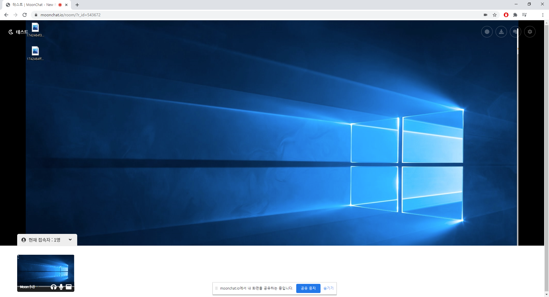Screen dimensions: 549x297
Task: Click the room title 테스트
Action: pos(22,32)
